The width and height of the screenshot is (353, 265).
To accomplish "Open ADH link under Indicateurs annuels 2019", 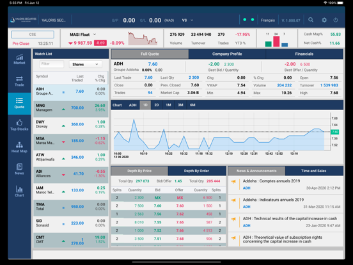I will [x=246, y=207].
